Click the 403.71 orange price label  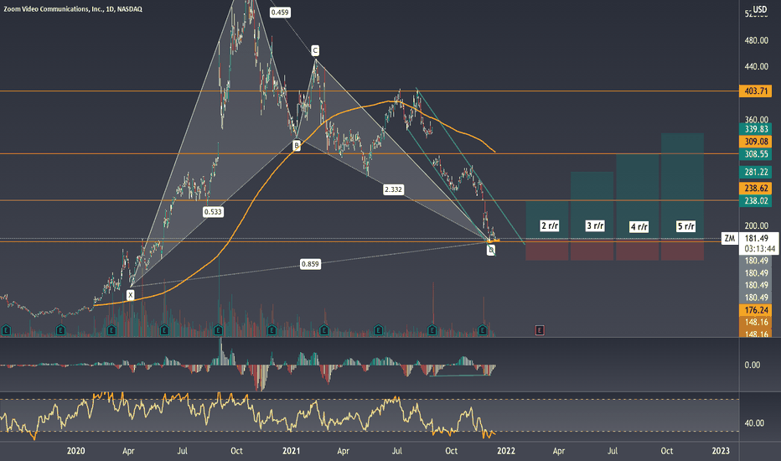[756, 91]
